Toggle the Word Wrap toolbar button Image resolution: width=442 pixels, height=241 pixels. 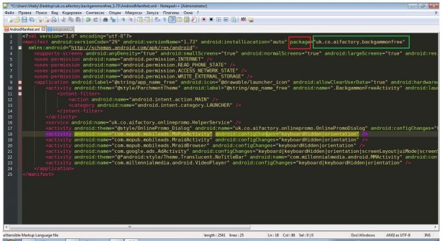(157, 20)
